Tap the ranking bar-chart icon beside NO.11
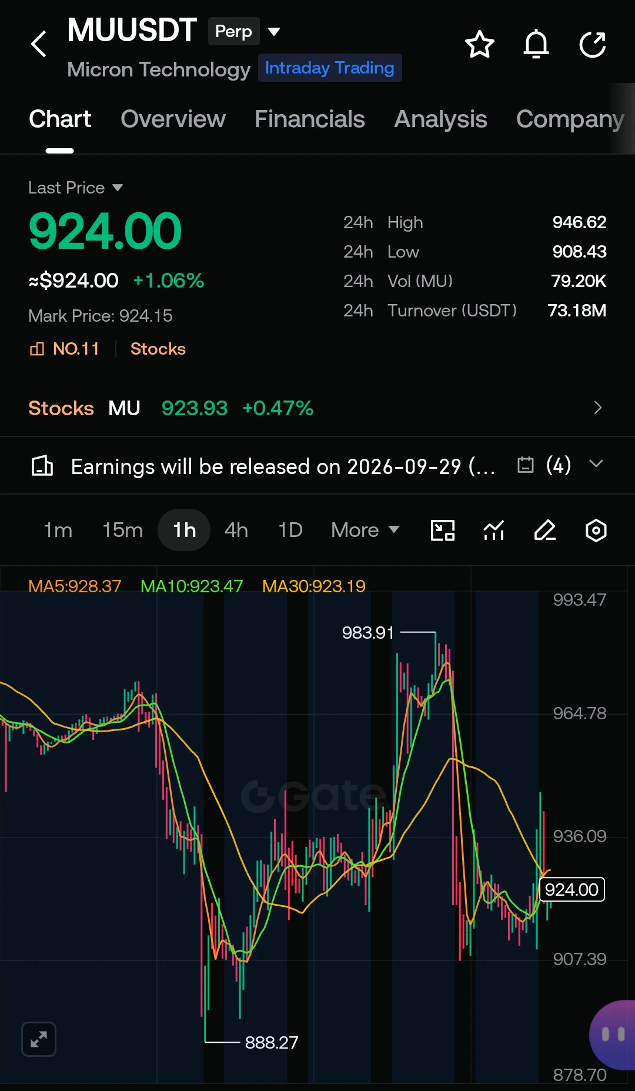 37,349
